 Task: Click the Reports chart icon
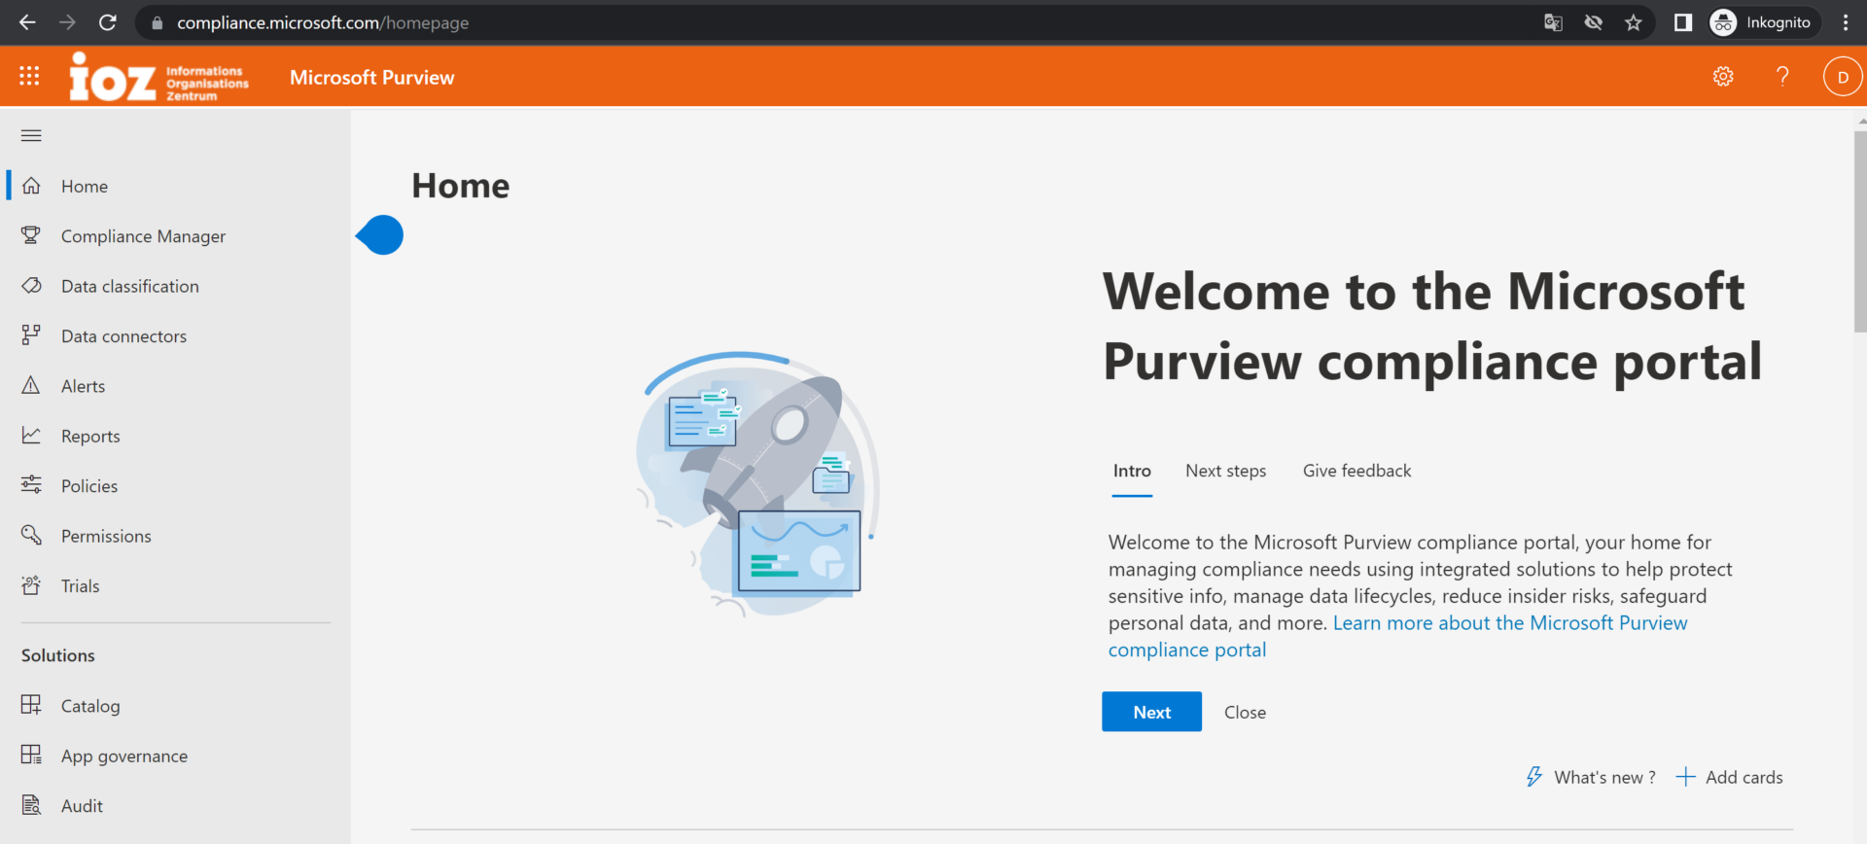click(x=31, y=436)
